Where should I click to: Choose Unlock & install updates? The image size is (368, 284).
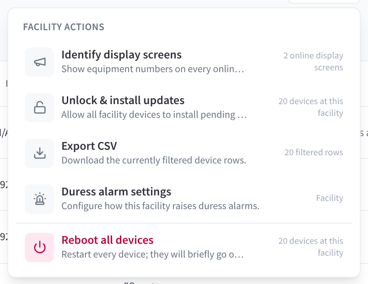(184, 108)
